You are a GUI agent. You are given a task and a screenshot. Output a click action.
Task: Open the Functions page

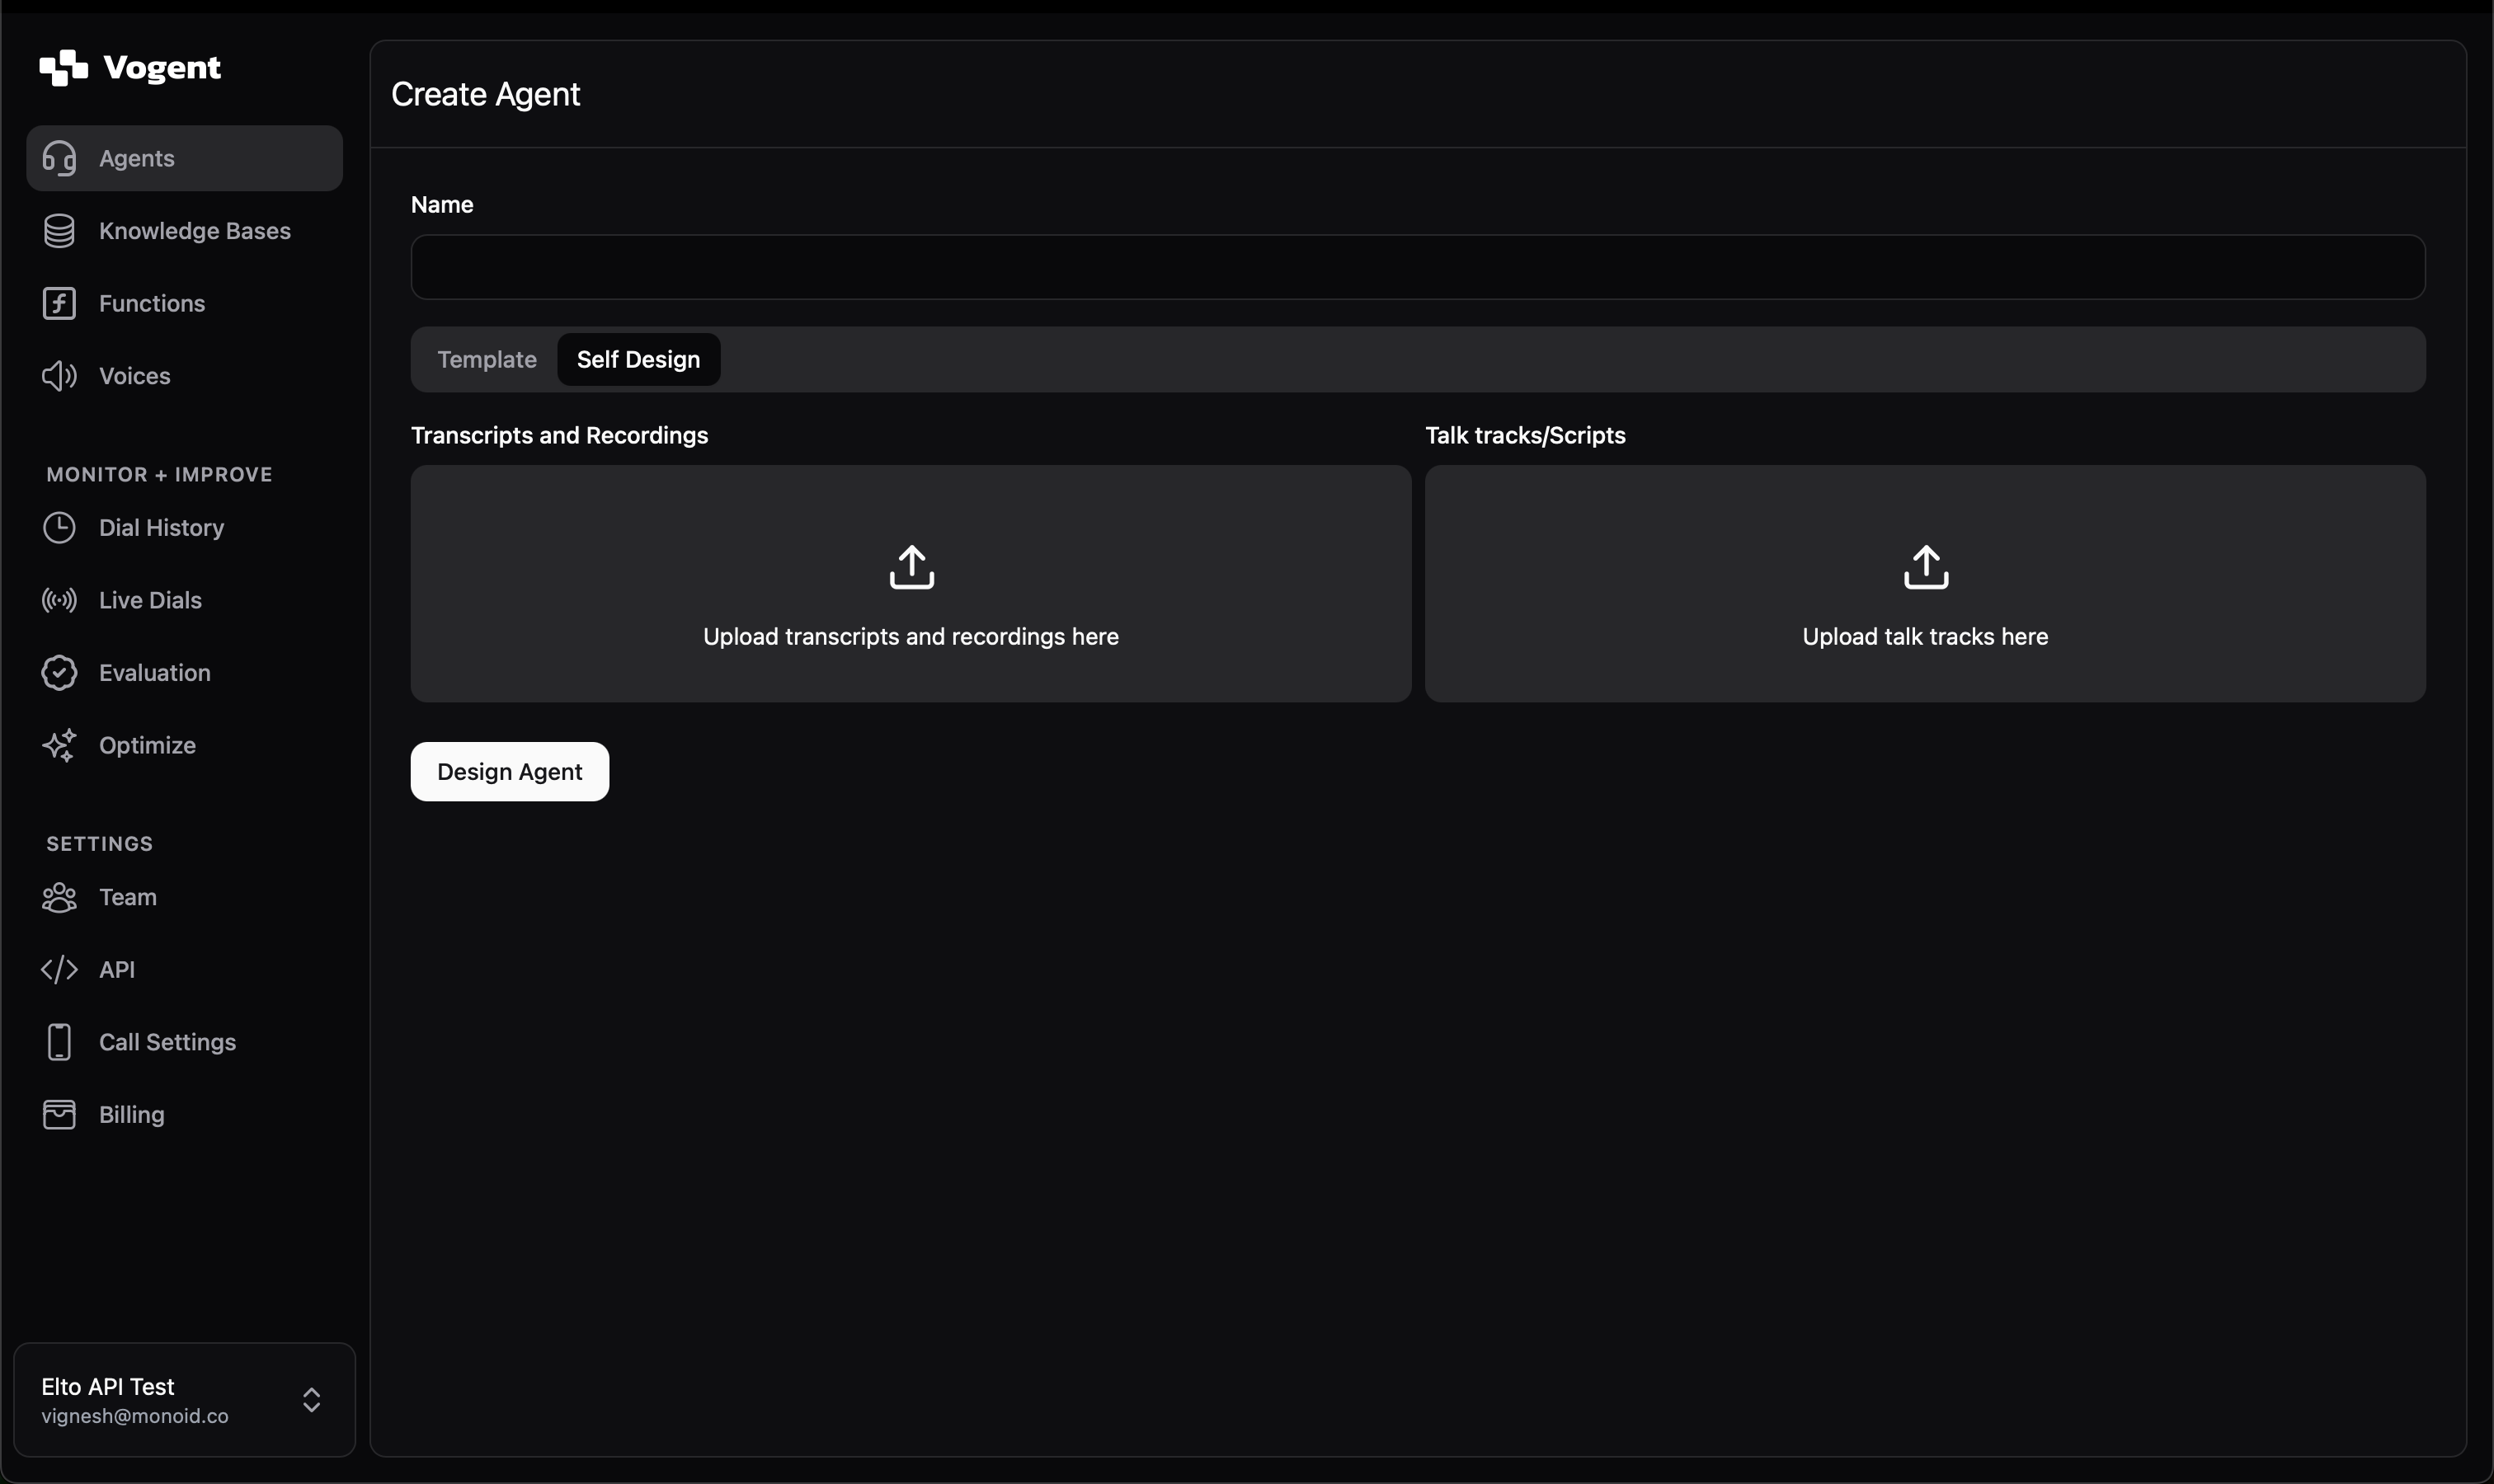185,303
